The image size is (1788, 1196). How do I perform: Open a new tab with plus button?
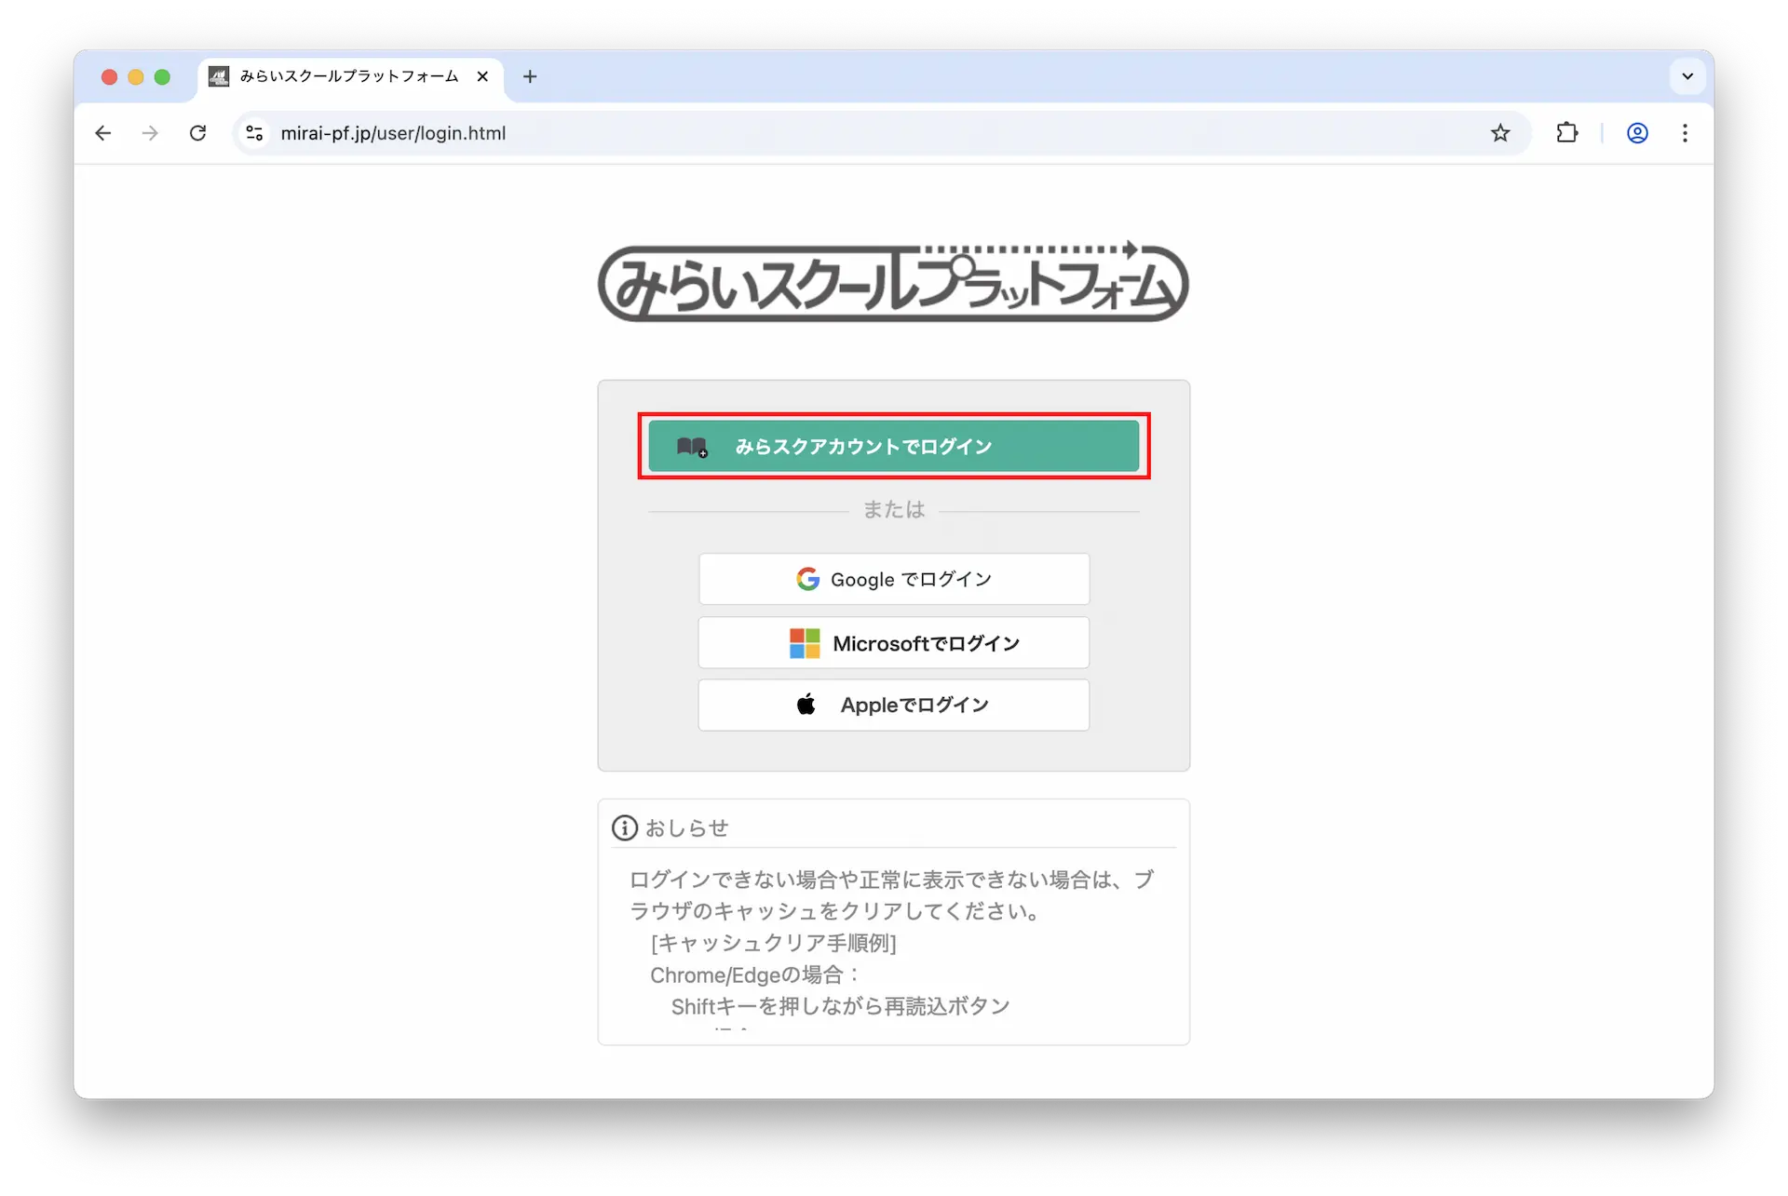[x=530, y=76]
